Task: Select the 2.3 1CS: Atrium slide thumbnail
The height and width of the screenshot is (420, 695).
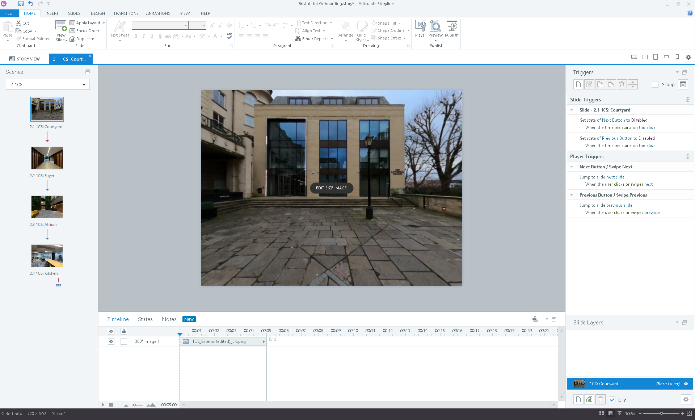Action: coord(47,207)
